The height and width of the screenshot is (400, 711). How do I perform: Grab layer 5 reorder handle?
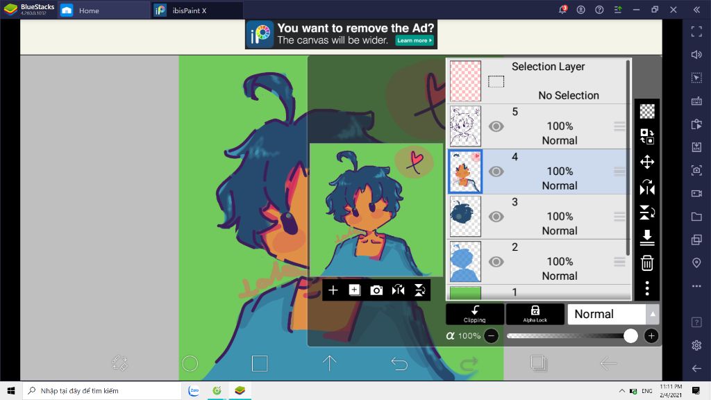point(619,126)
